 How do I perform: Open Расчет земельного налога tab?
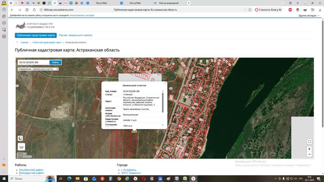point(75,35)
